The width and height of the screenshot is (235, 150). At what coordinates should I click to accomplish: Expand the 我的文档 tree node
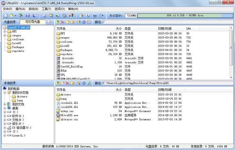click(x=5, y=104)
